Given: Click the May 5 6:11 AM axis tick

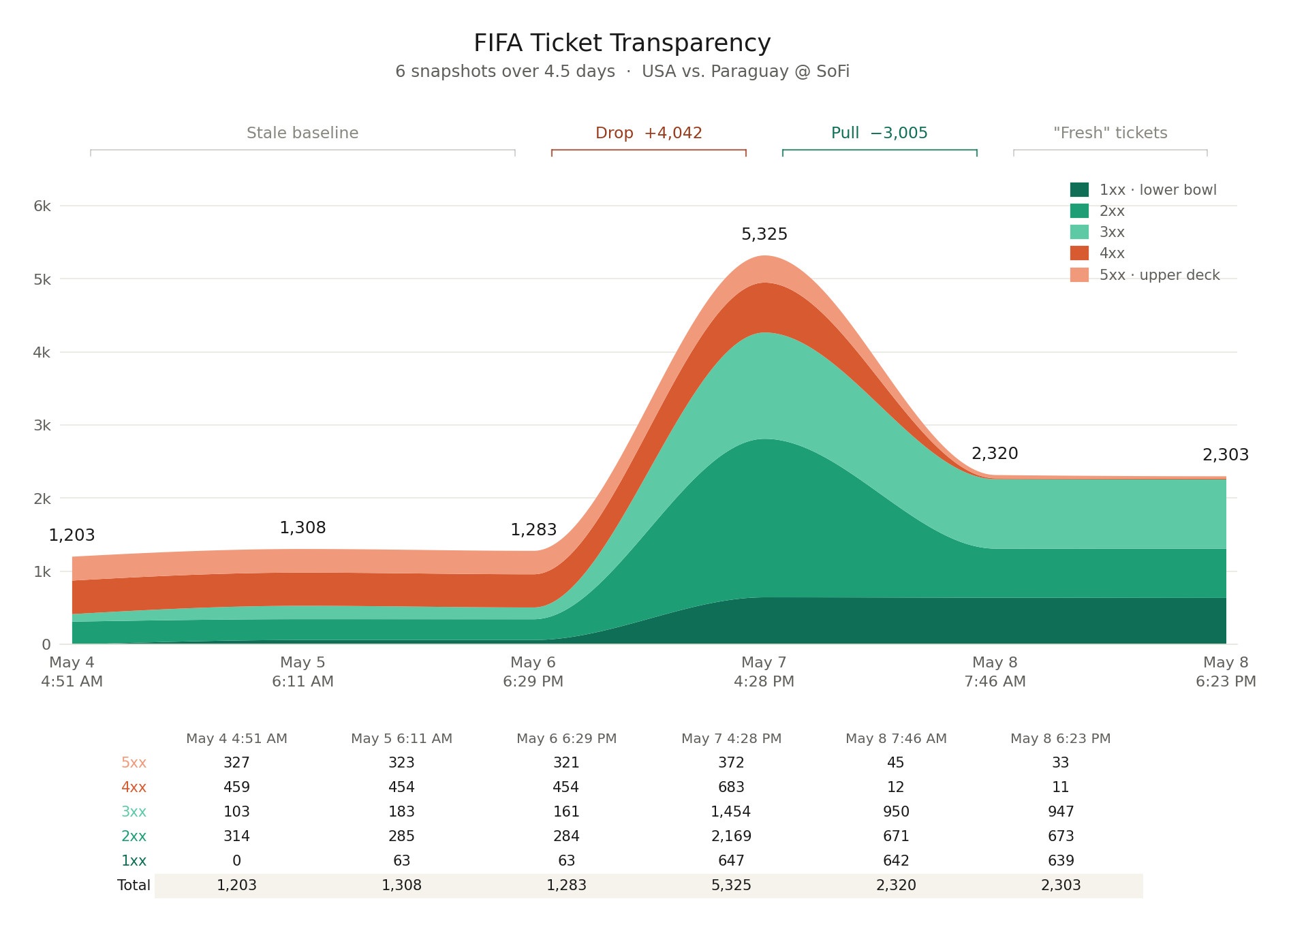Looking at the screenshot, I should click(x=302, y=672).
